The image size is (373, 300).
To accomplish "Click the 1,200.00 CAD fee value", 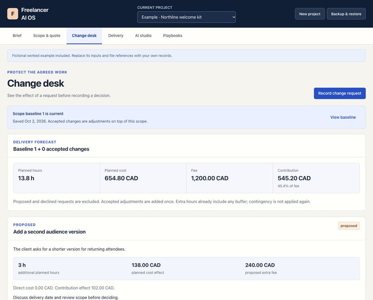I will coord(209,178).
